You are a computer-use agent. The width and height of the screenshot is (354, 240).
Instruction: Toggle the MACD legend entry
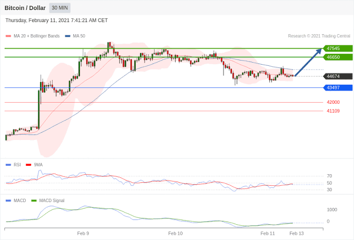[x=16, y=201]
